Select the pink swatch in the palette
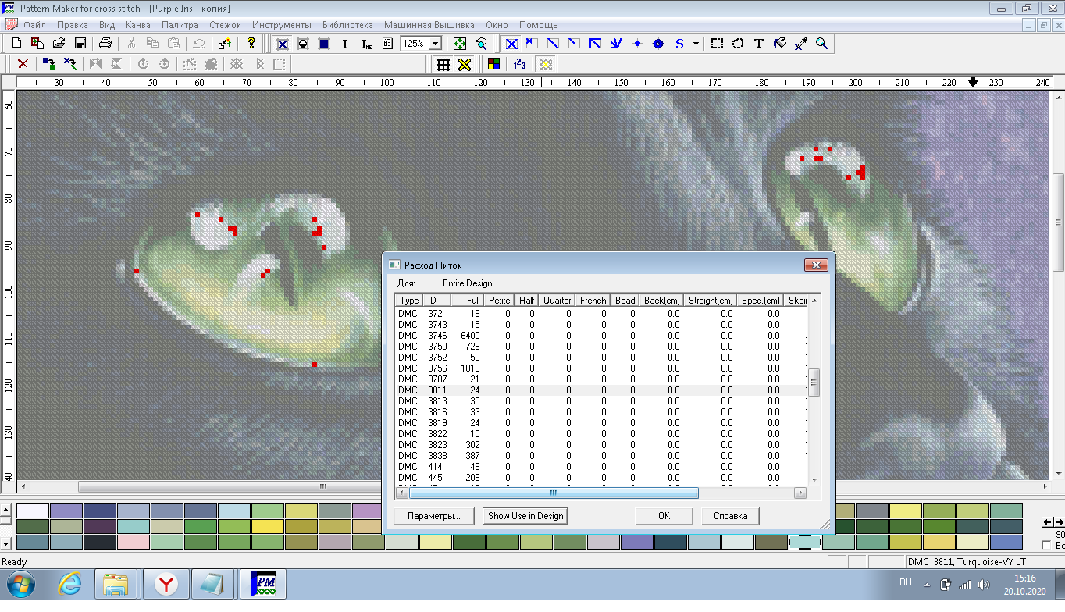Screen dimensions: 1065x612 (x=134, y=542)
